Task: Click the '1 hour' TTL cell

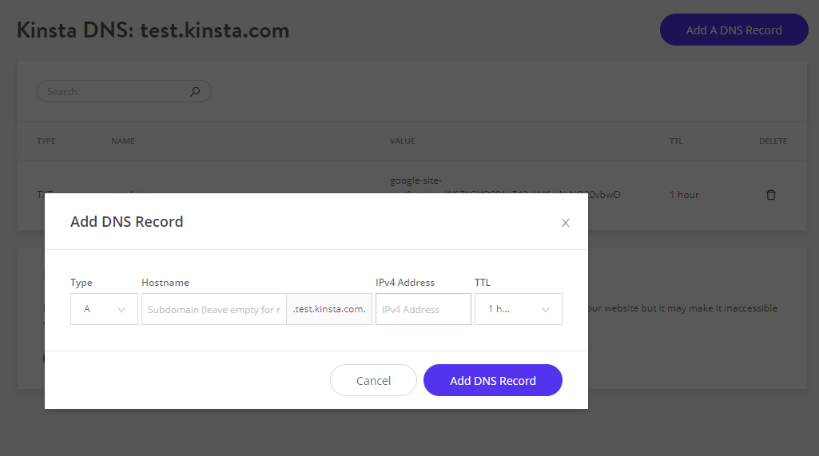Action: [x=684, y=195]
